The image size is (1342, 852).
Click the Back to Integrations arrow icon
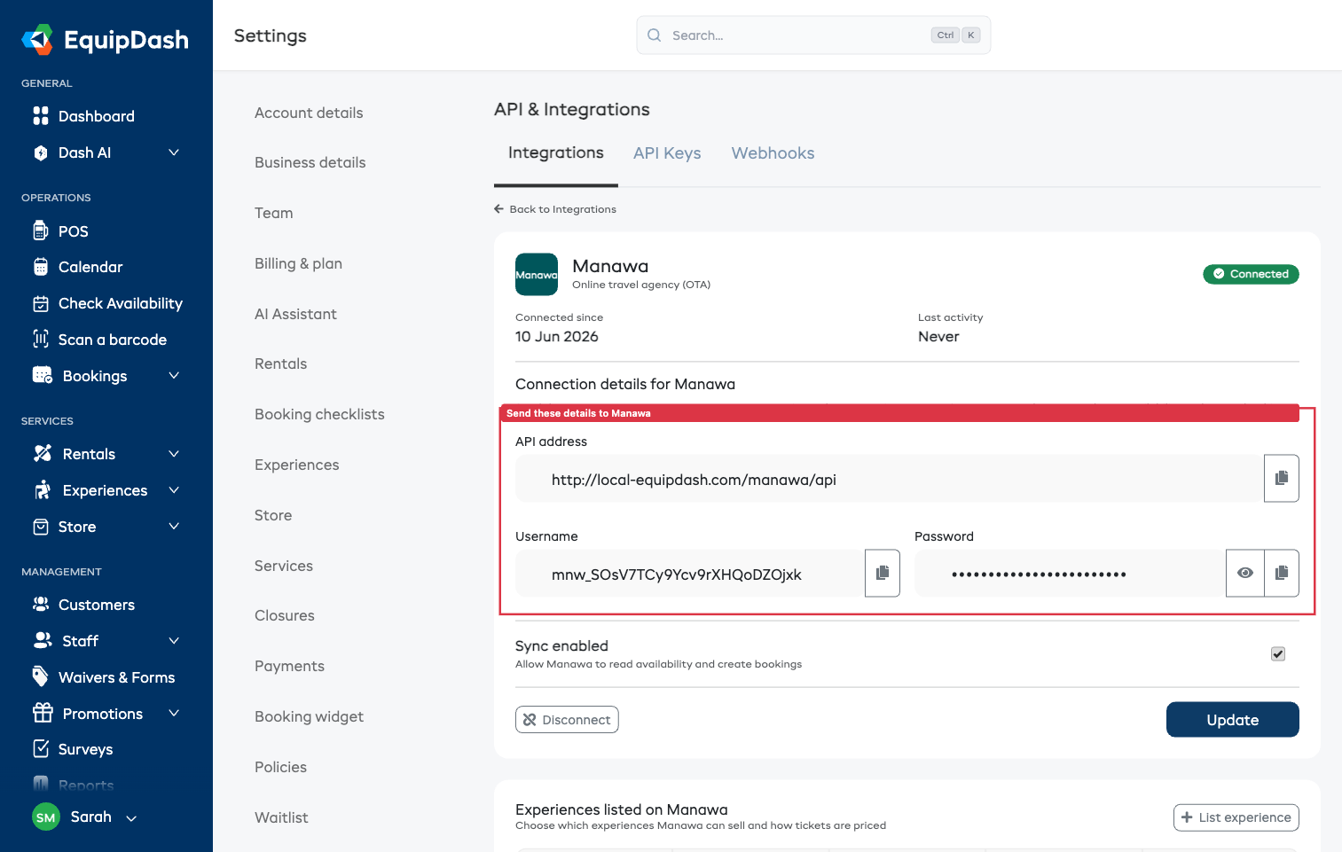[x=498, y=209]
